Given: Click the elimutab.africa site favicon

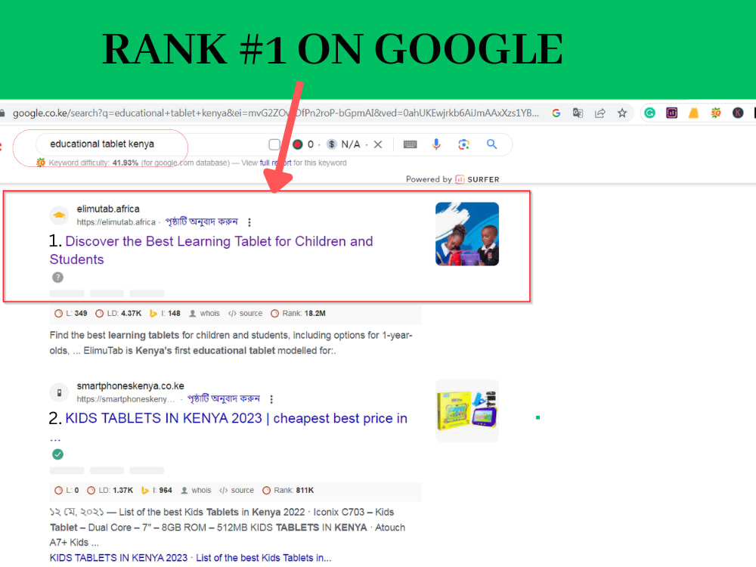Looking at the screenshot, I should 59,215.
